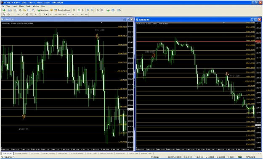
Task: Show the Data Window
Action: click(20, 10)
